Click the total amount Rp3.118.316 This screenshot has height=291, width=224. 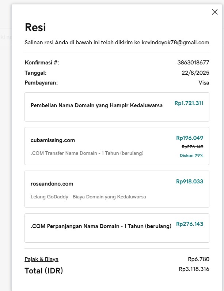coord(194,269)
